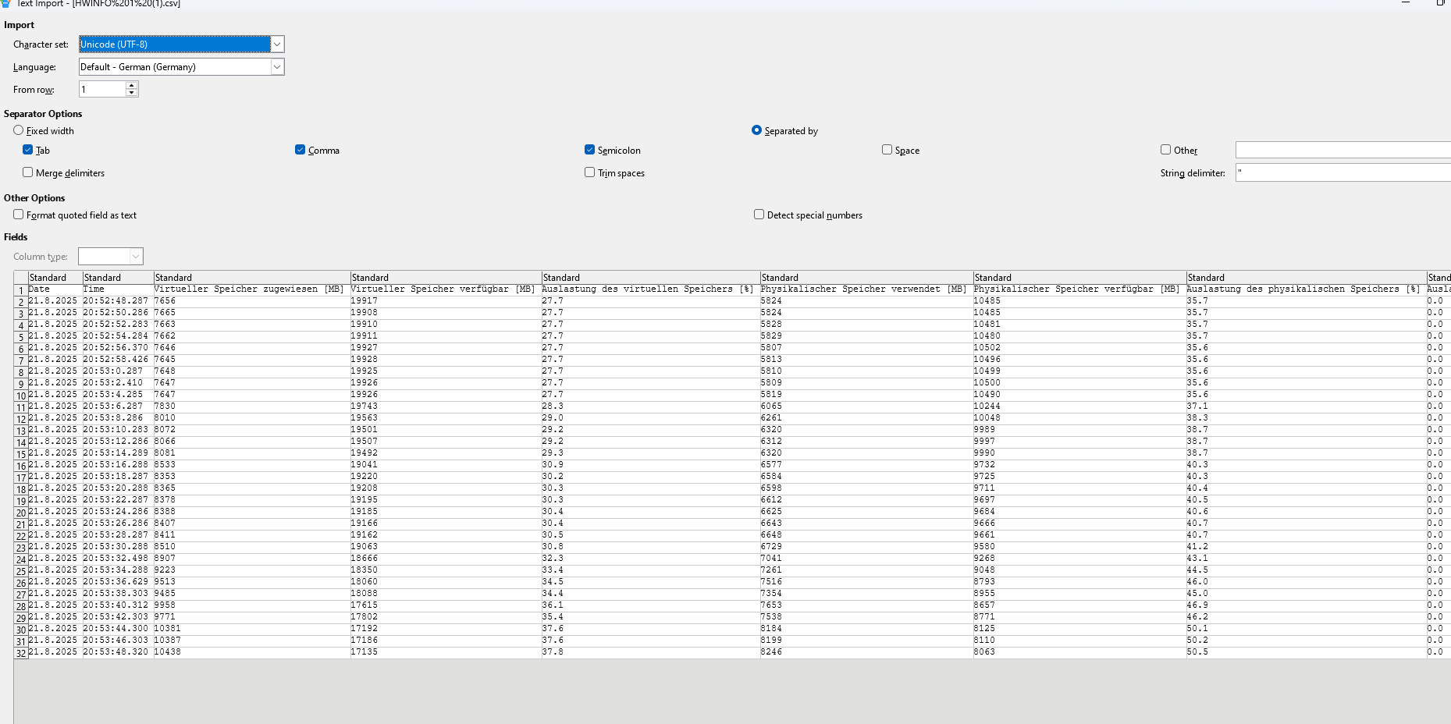Click the value 19917 in row 2
This screenshot has height=724, width=1451.
point(365,301)
